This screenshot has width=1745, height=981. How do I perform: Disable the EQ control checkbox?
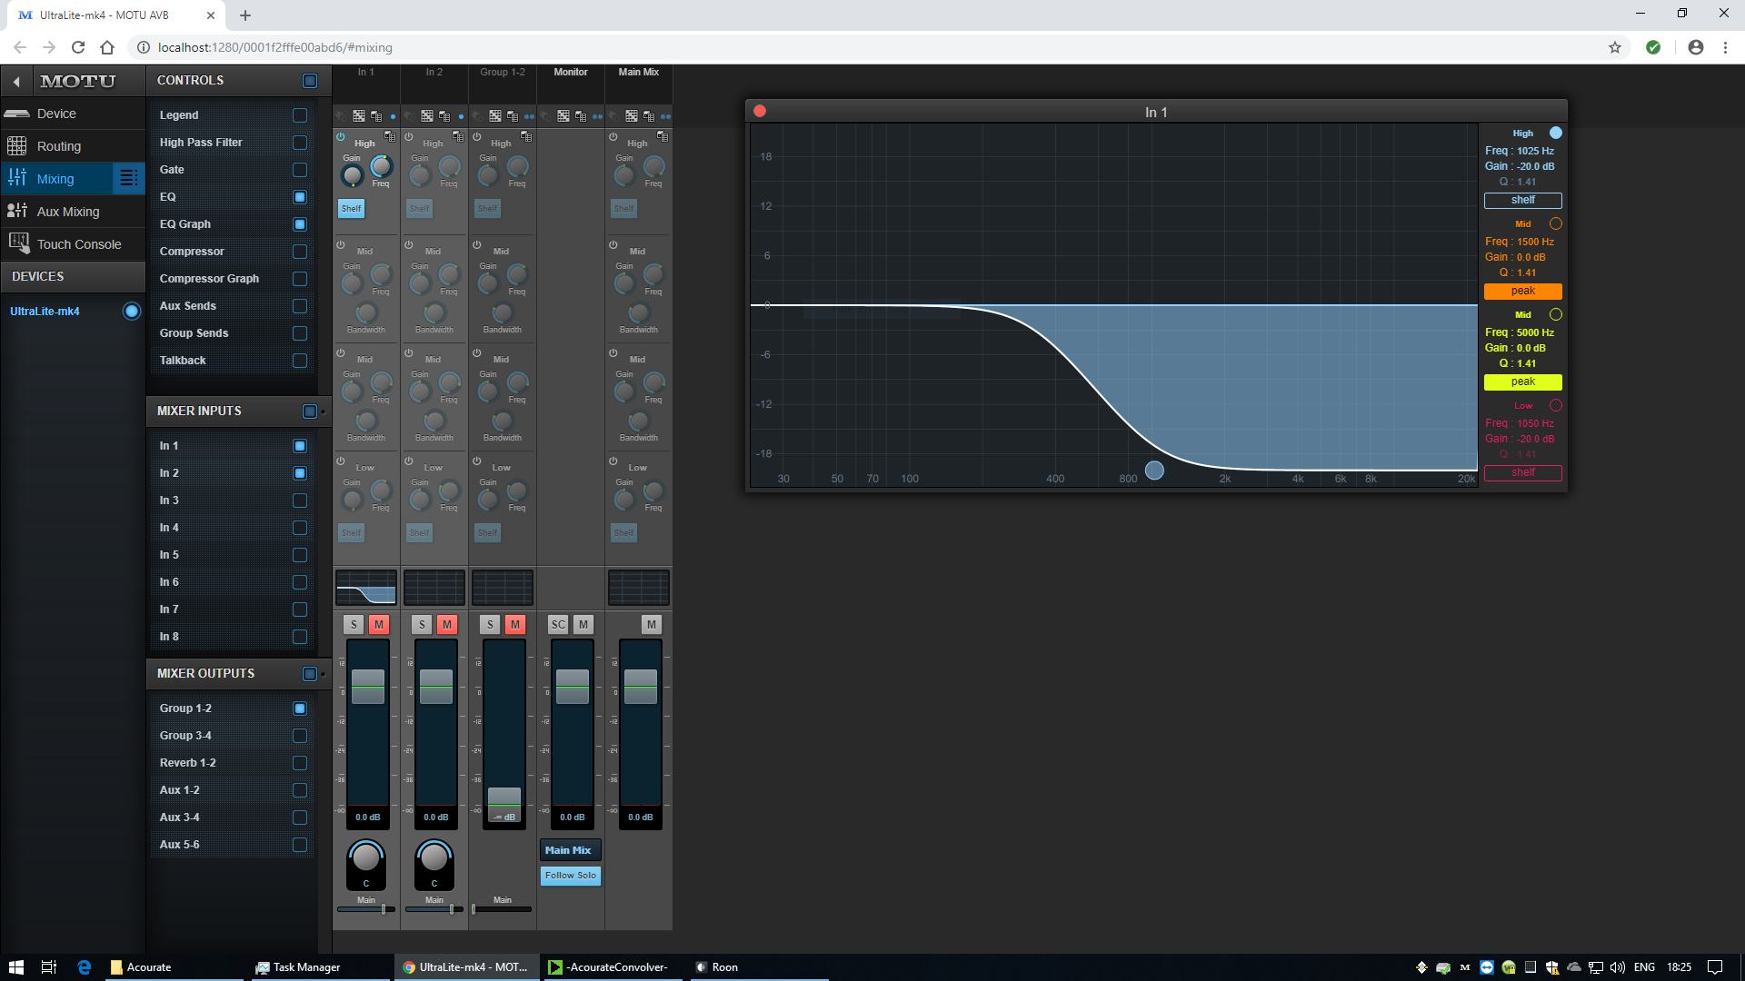coord(300,197)
